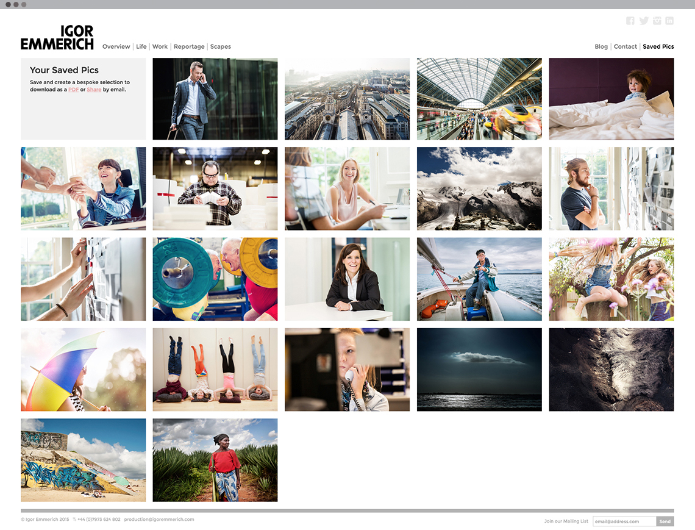This screenshot has width=695, height=530.
Task: Open the snowy mountain landscape photo
Action: (x=479, y=188)
